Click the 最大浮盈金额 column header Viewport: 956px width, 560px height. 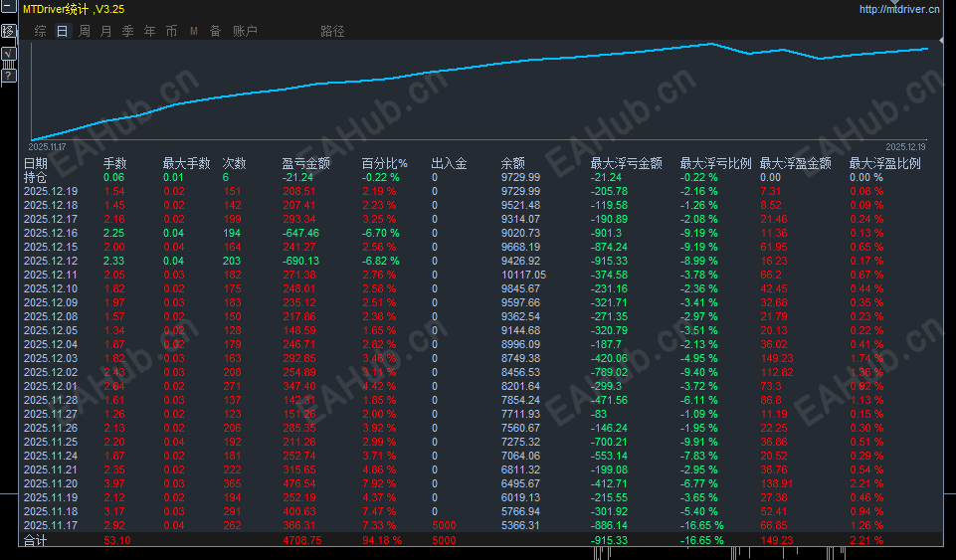tap(796, 163)
